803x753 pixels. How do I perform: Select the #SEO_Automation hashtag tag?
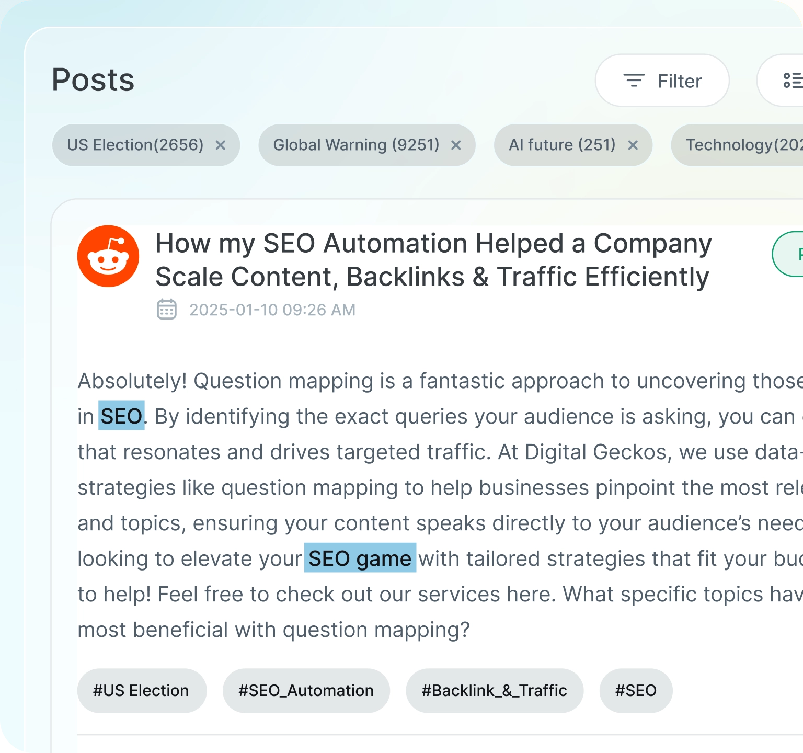306,691
